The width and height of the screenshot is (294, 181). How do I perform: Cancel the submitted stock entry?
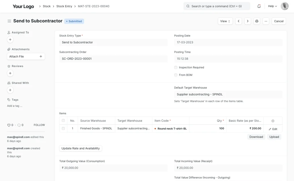coord(278,21)
